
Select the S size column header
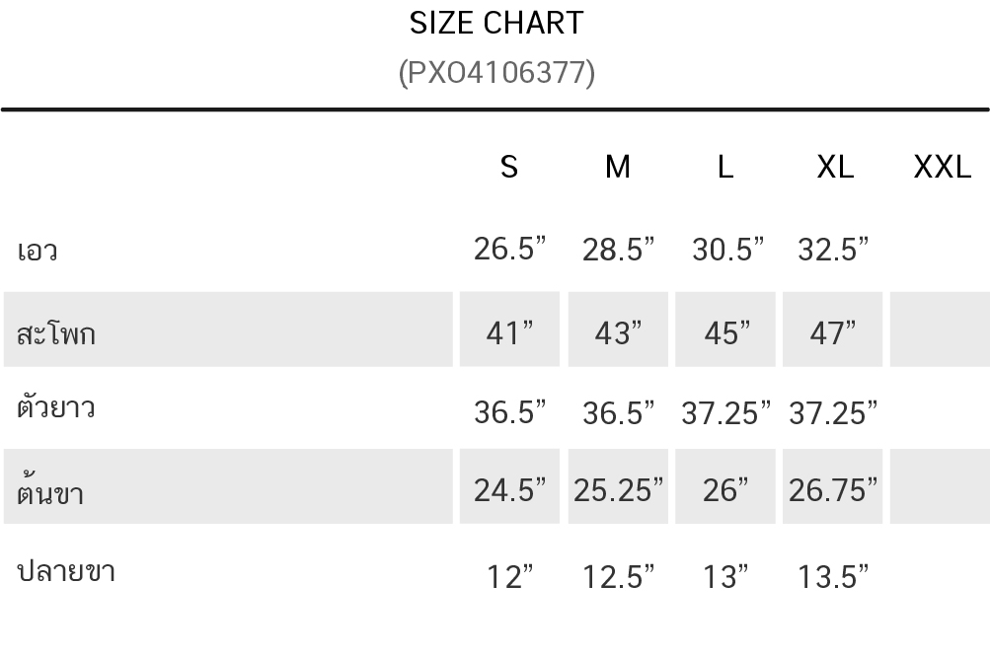(509, 168)
